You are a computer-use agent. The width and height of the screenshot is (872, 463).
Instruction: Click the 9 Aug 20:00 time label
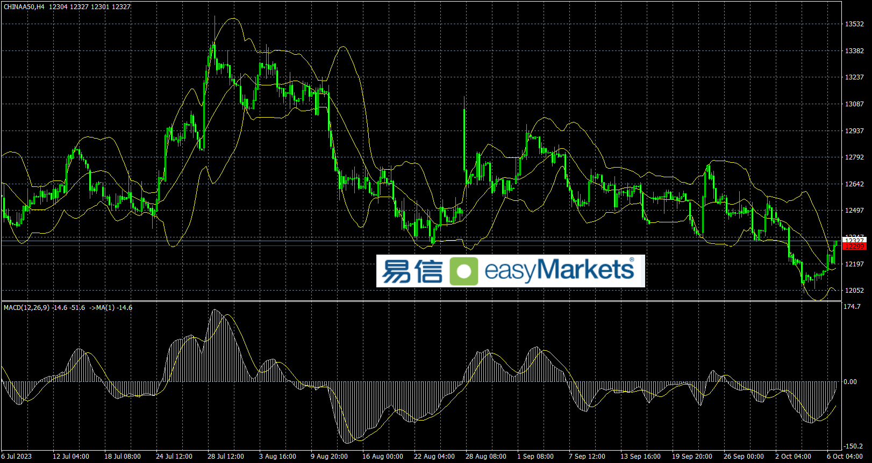[329, 457]
